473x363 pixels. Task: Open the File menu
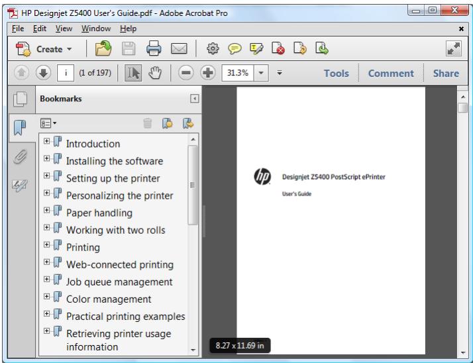coord(18,28)
